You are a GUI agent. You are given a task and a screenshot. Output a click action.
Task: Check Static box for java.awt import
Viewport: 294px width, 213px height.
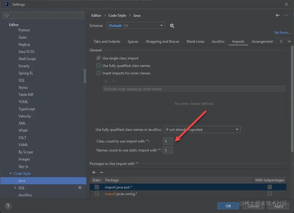coord(97,187)
